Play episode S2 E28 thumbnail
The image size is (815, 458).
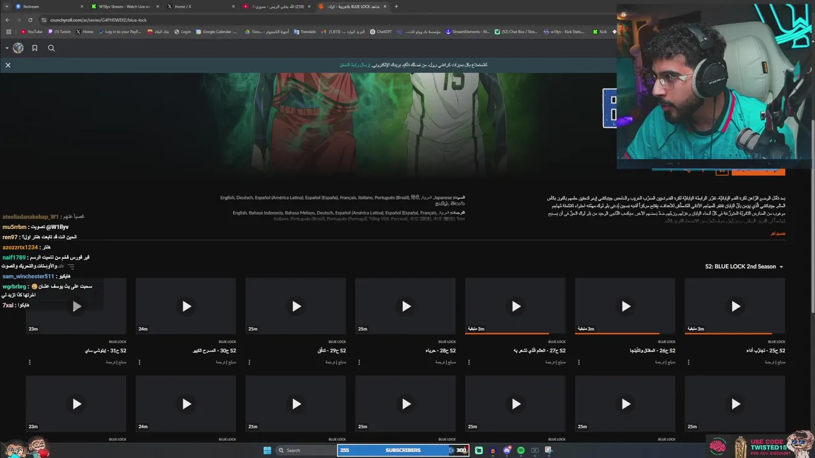[x=406, y=306]
